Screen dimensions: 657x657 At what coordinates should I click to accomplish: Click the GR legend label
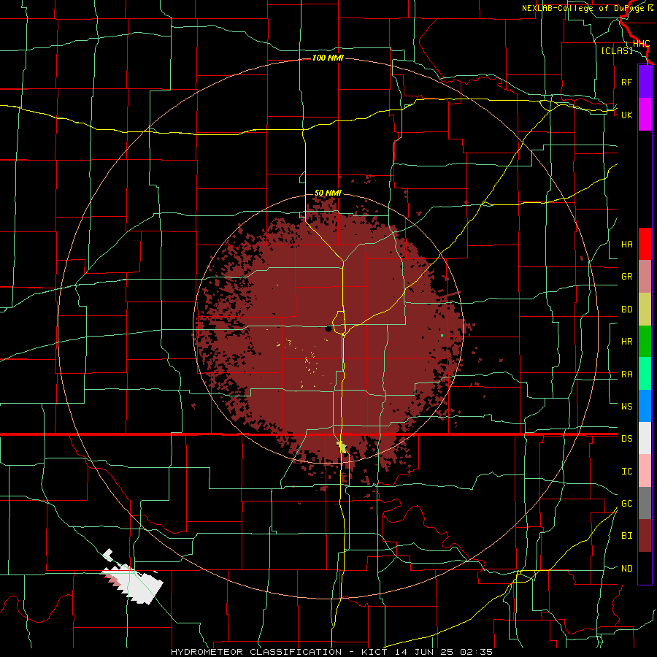[626, 277]
